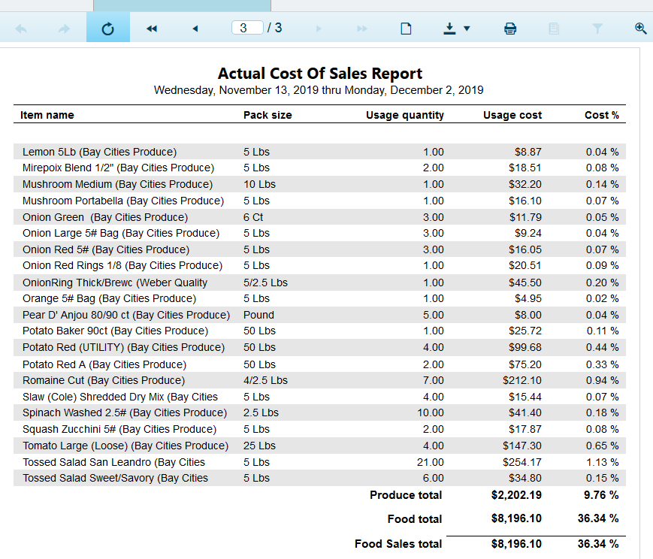Image resolution: width=653 pixels, height=559 pixels.
Task: Select the report tab at the top
Action: point(180,5)
